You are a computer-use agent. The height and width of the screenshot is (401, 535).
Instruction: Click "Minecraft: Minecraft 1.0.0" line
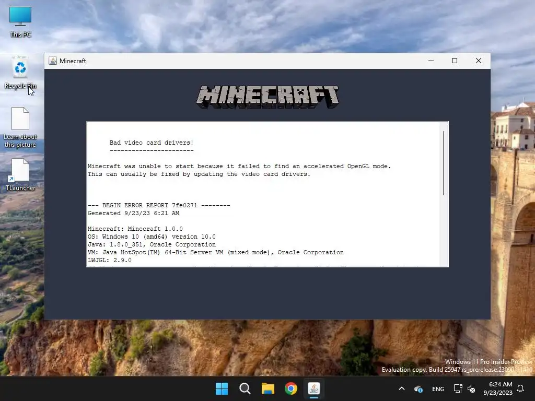[135, 229]
